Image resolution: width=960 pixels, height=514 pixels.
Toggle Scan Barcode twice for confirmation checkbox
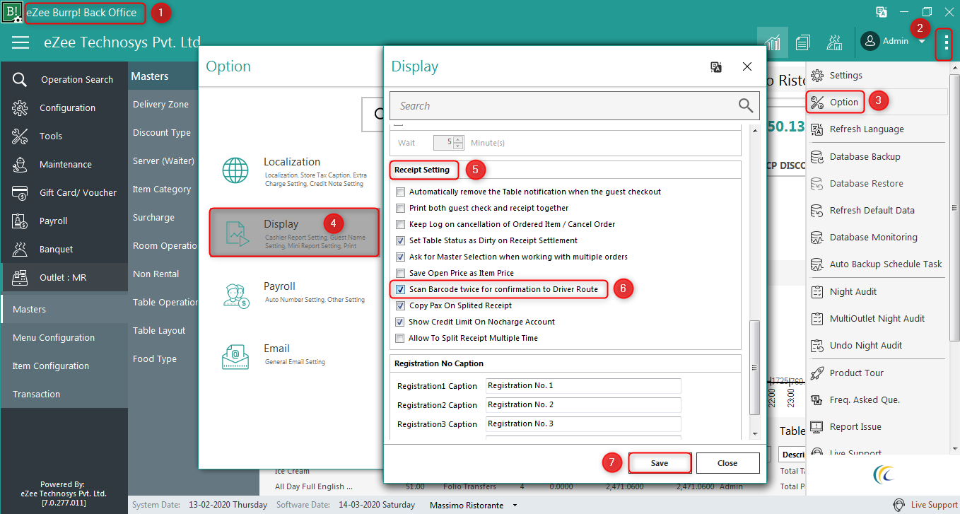coord(401,289)
